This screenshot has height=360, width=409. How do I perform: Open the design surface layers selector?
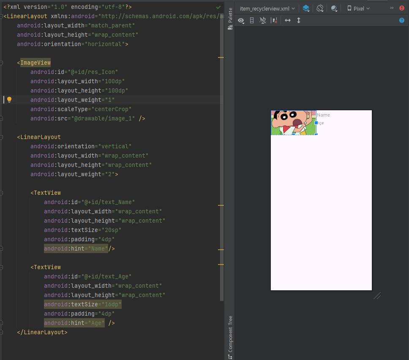(x=306, y=8)
